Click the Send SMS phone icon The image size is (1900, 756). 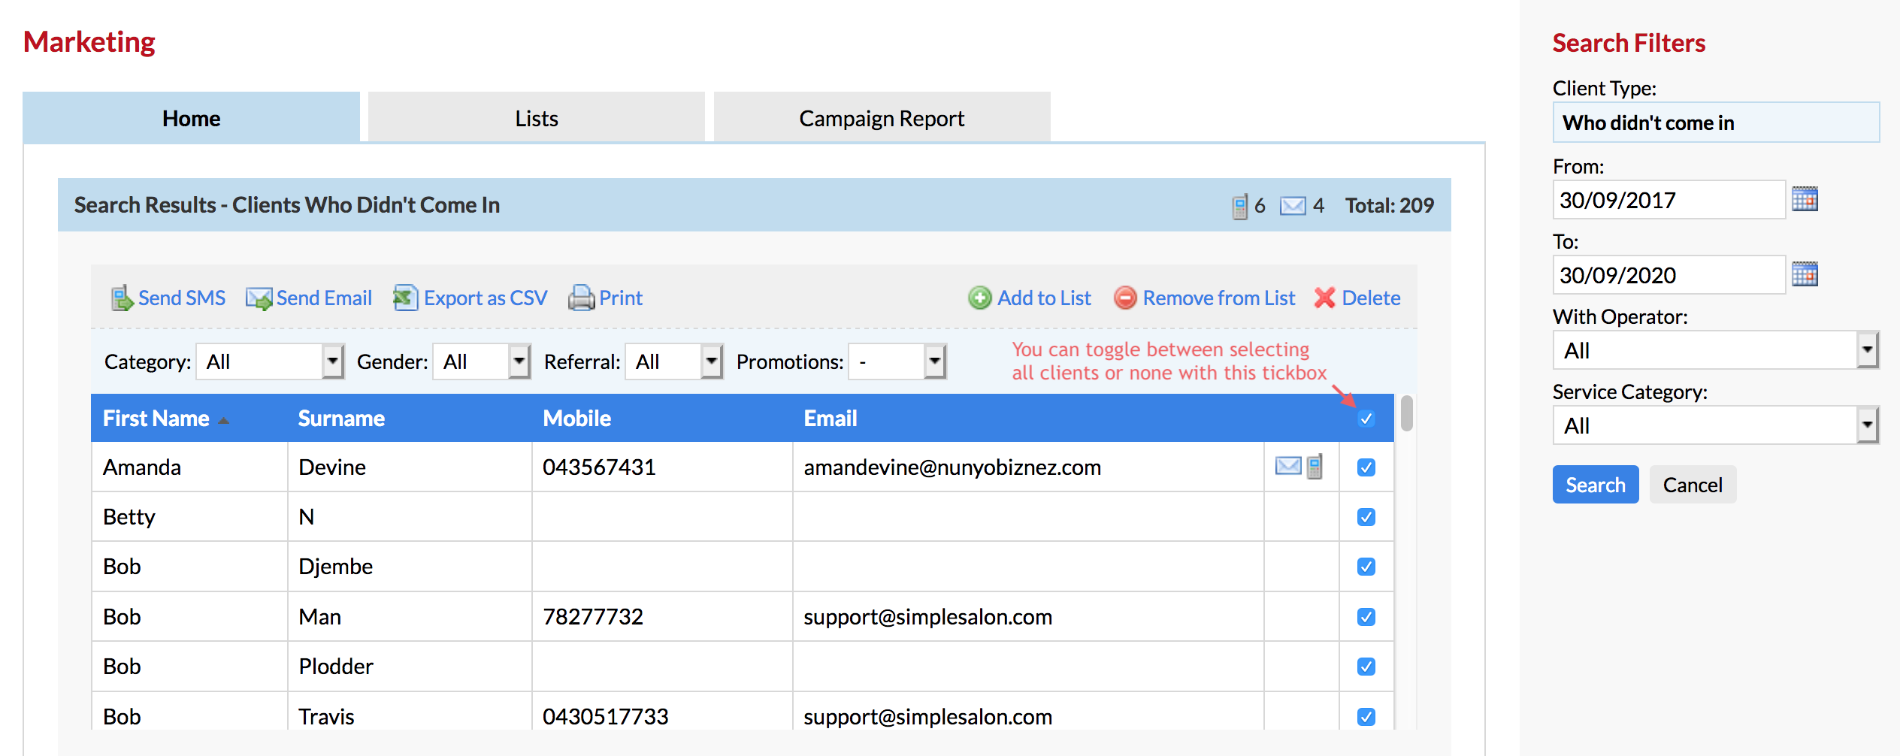(122, 298)
